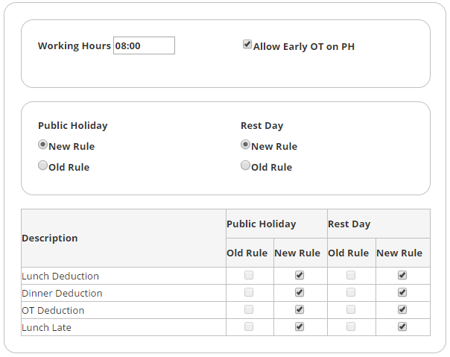Disable Dinner Deduction Rest Day New Rule checkbox
This screenshot has width=450, height=357.
pos(402,292)
